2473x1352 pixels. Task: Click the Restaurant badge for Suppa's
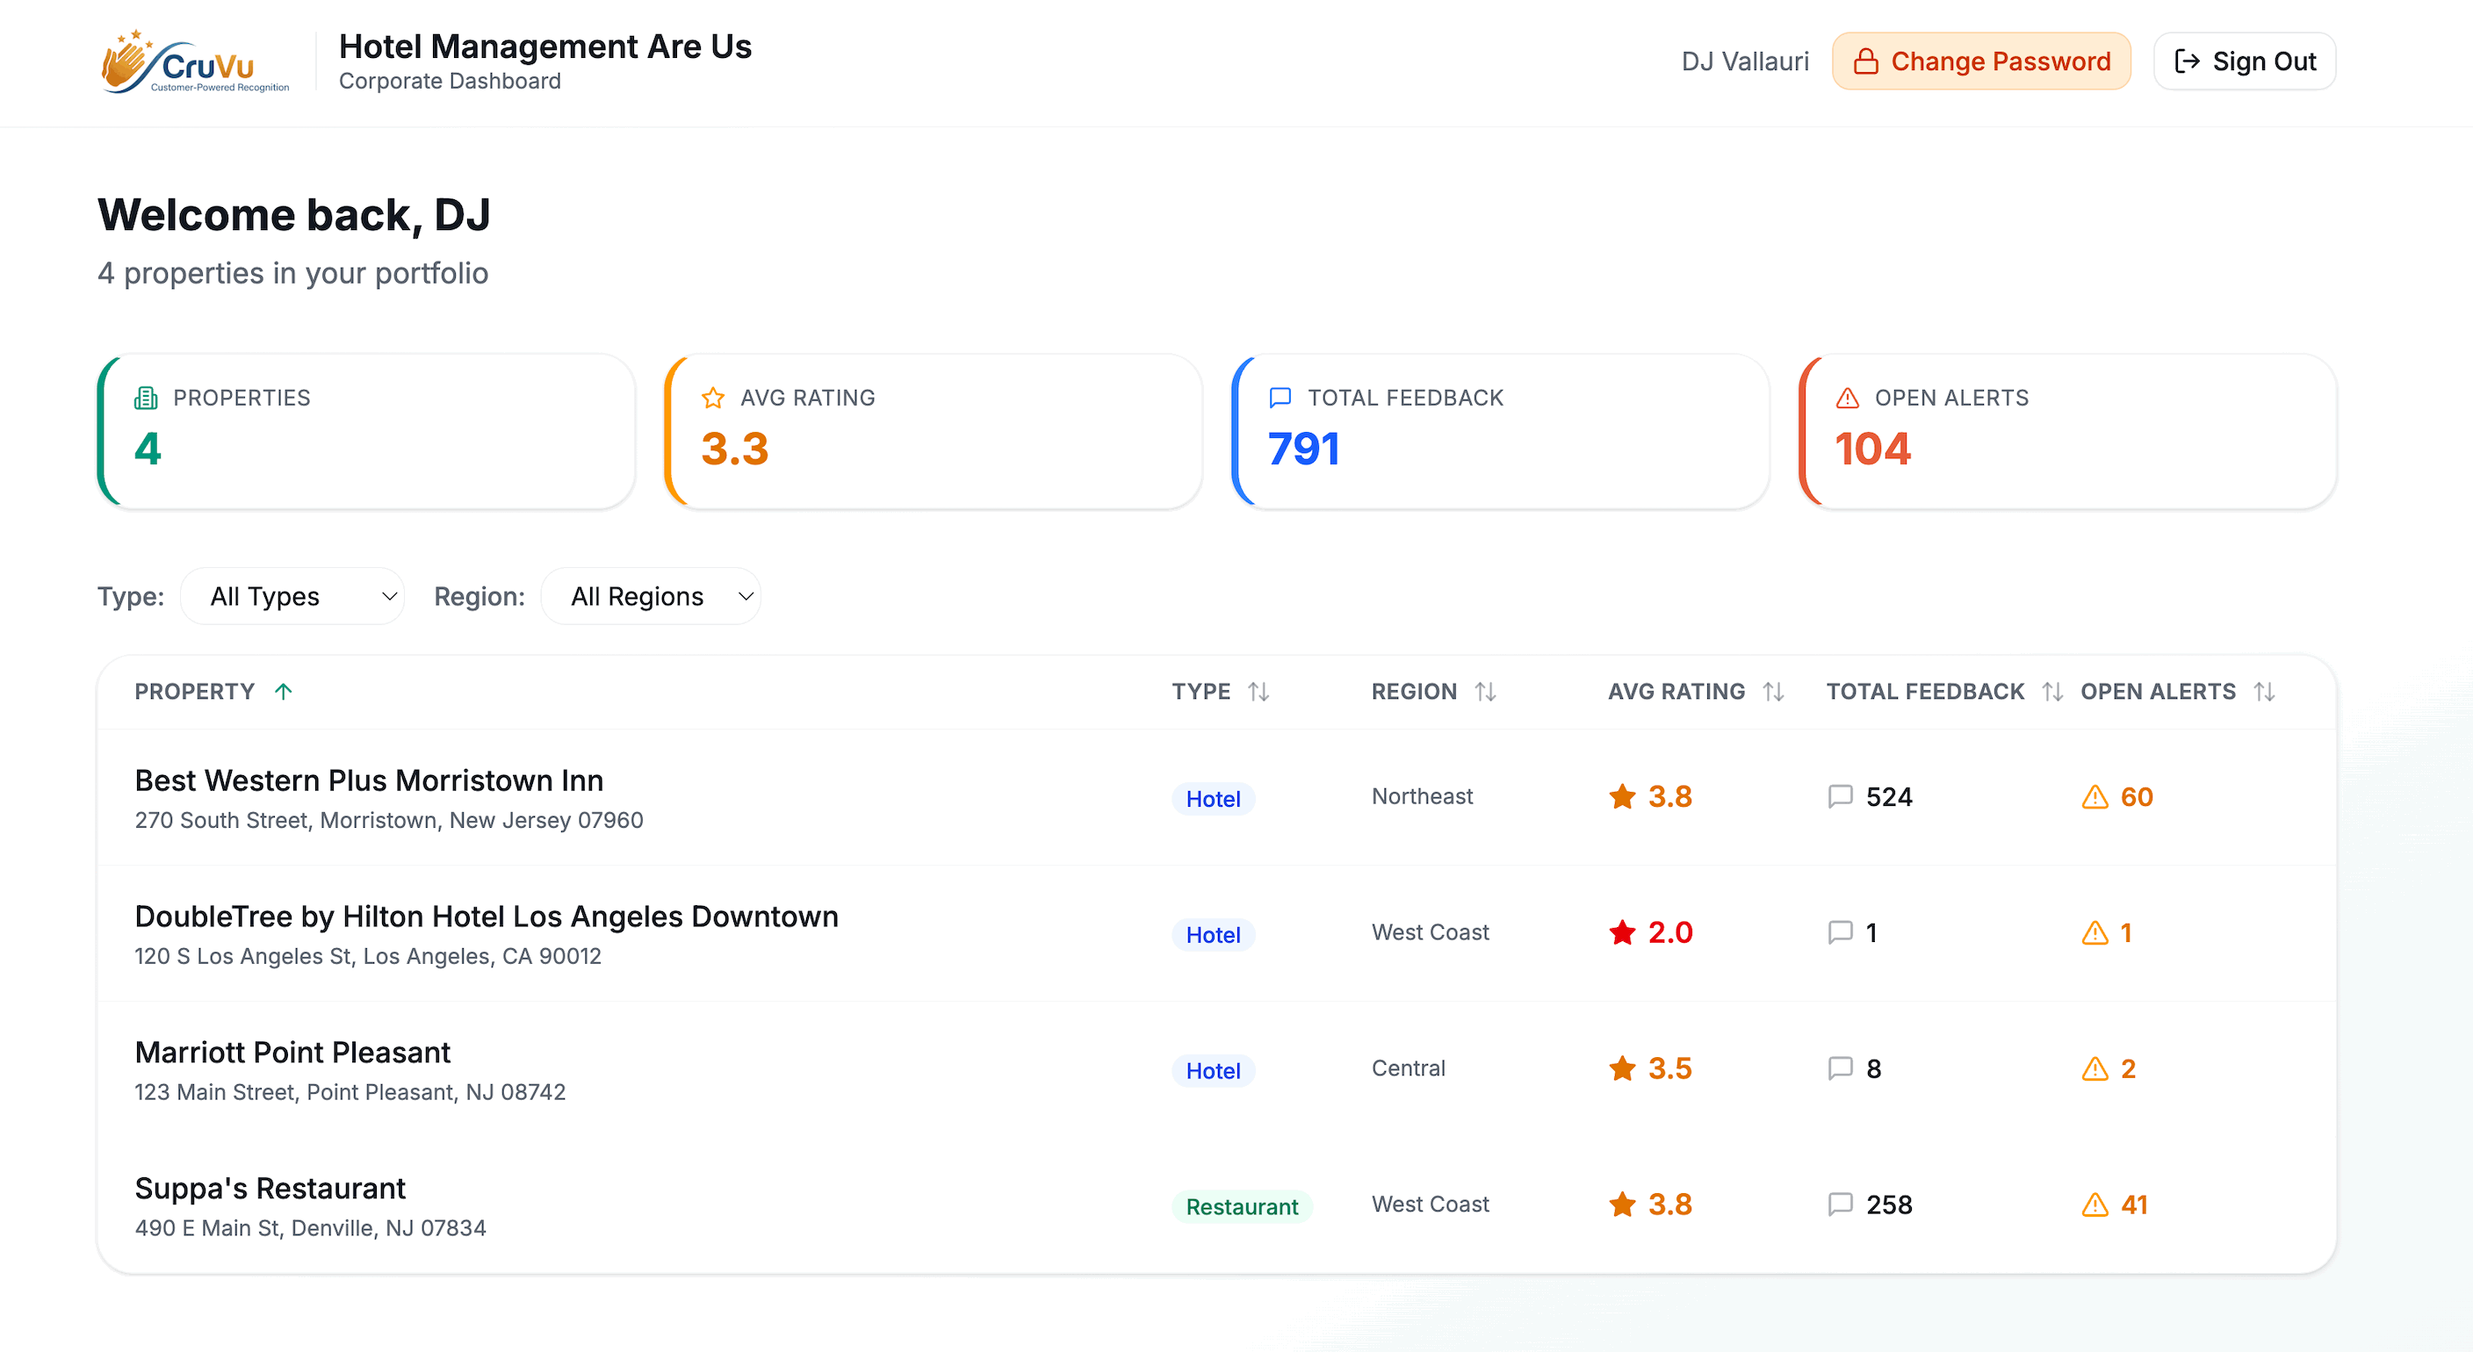coord(1243,1206)
